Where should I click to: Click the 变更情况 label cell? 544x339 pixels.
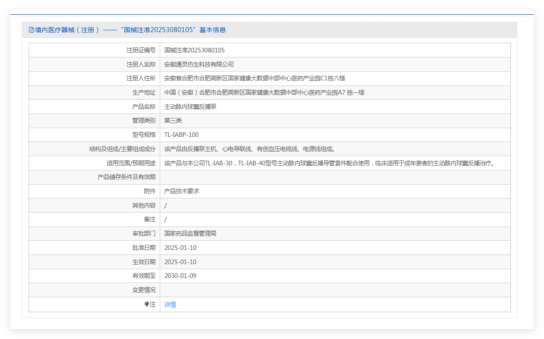95,290
